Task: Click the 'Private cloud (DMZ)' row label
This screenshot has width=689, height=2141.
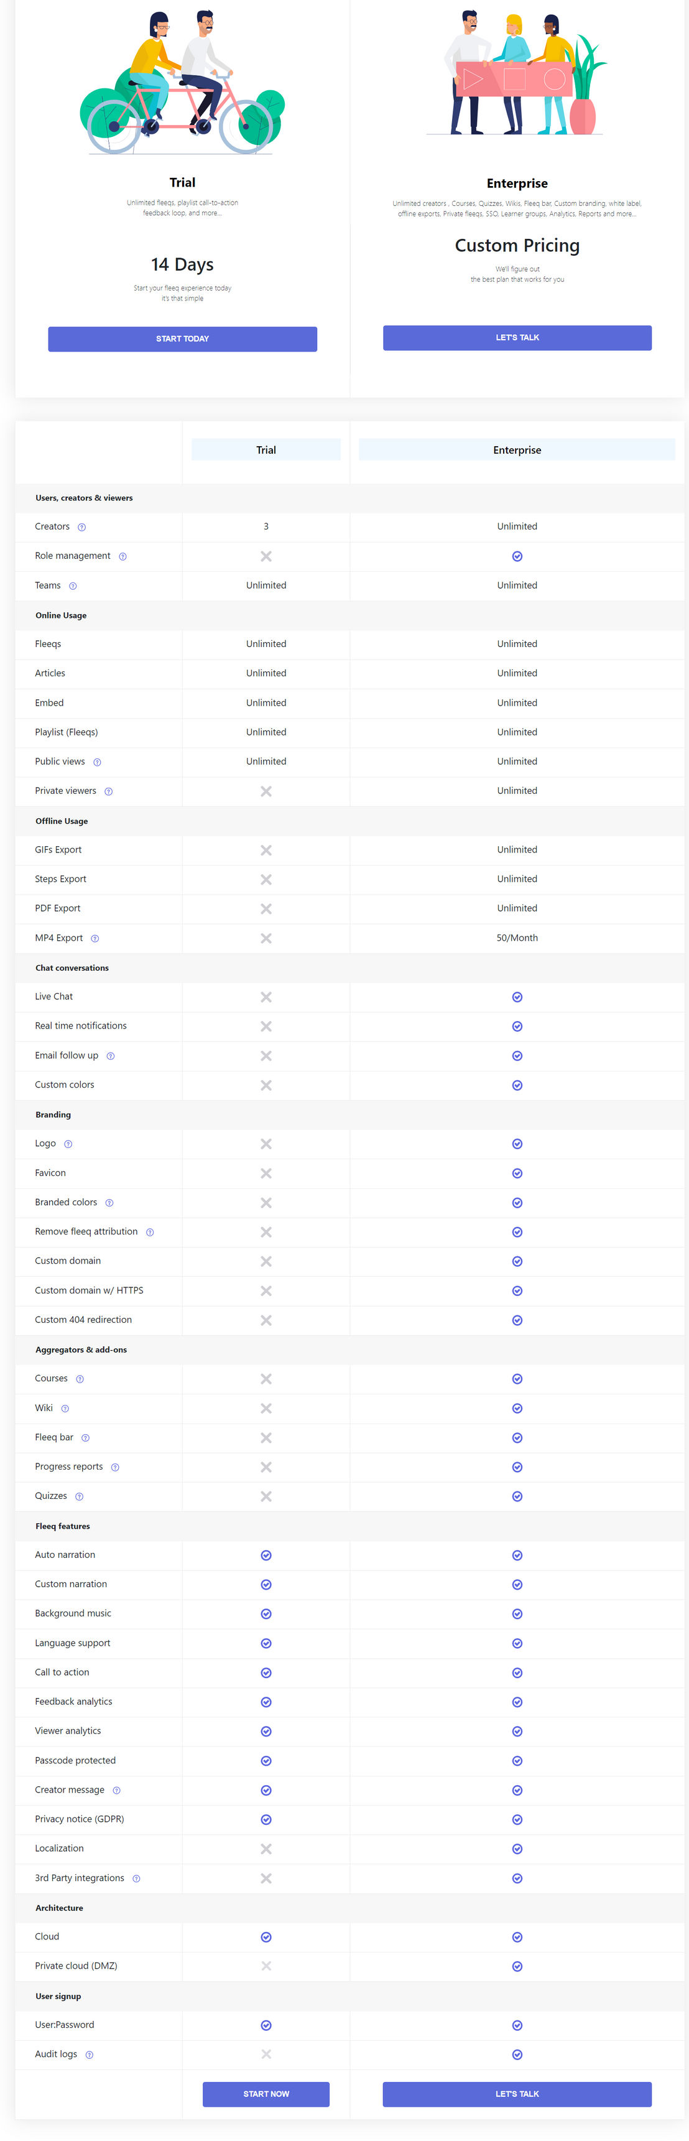Action: pos(76,1966)
